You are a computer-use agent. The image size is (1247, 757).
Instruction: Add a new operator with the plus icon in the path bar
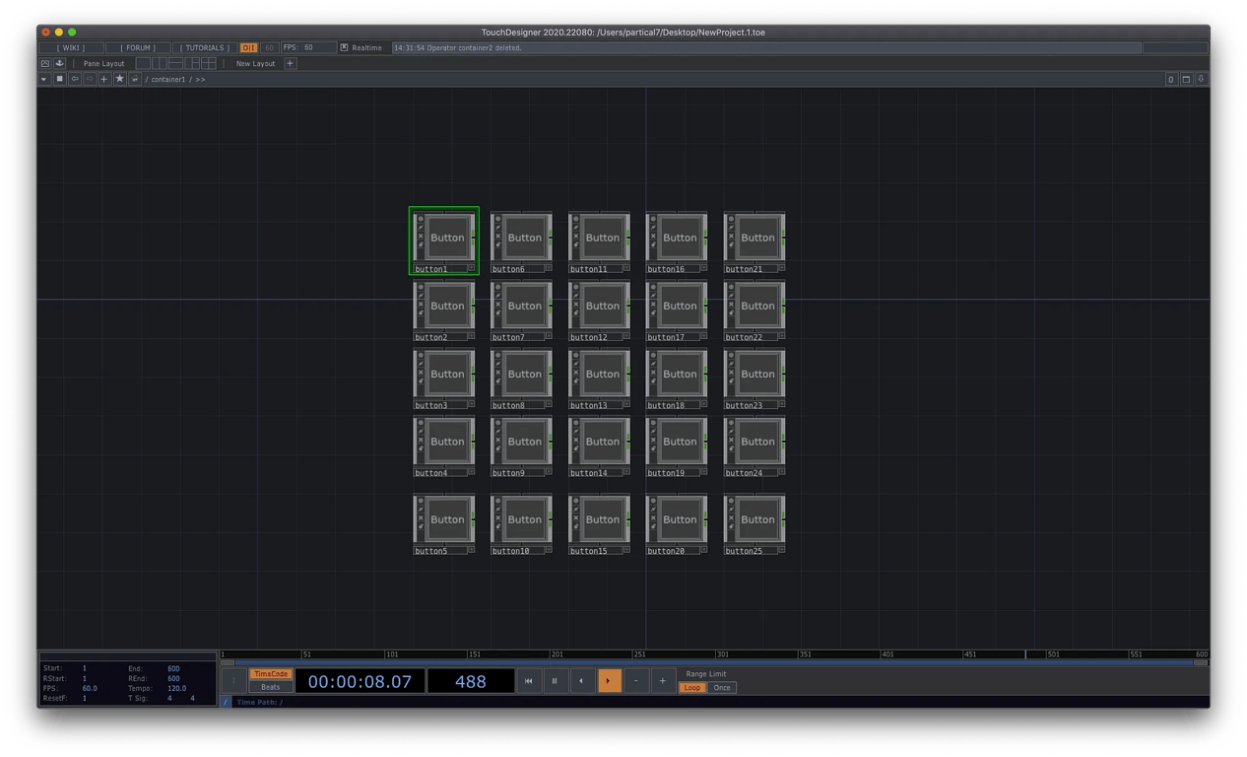[x=104, y=79]
